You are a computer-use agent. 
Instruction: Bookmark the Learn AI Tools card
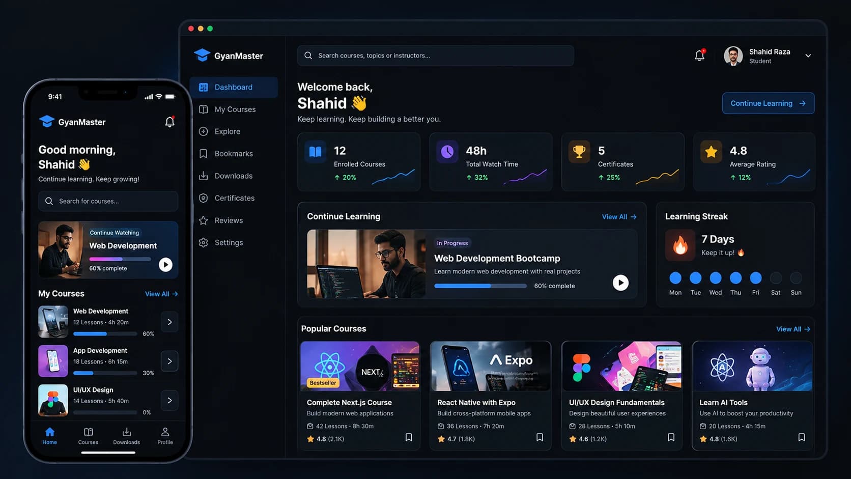coord(802,437)
